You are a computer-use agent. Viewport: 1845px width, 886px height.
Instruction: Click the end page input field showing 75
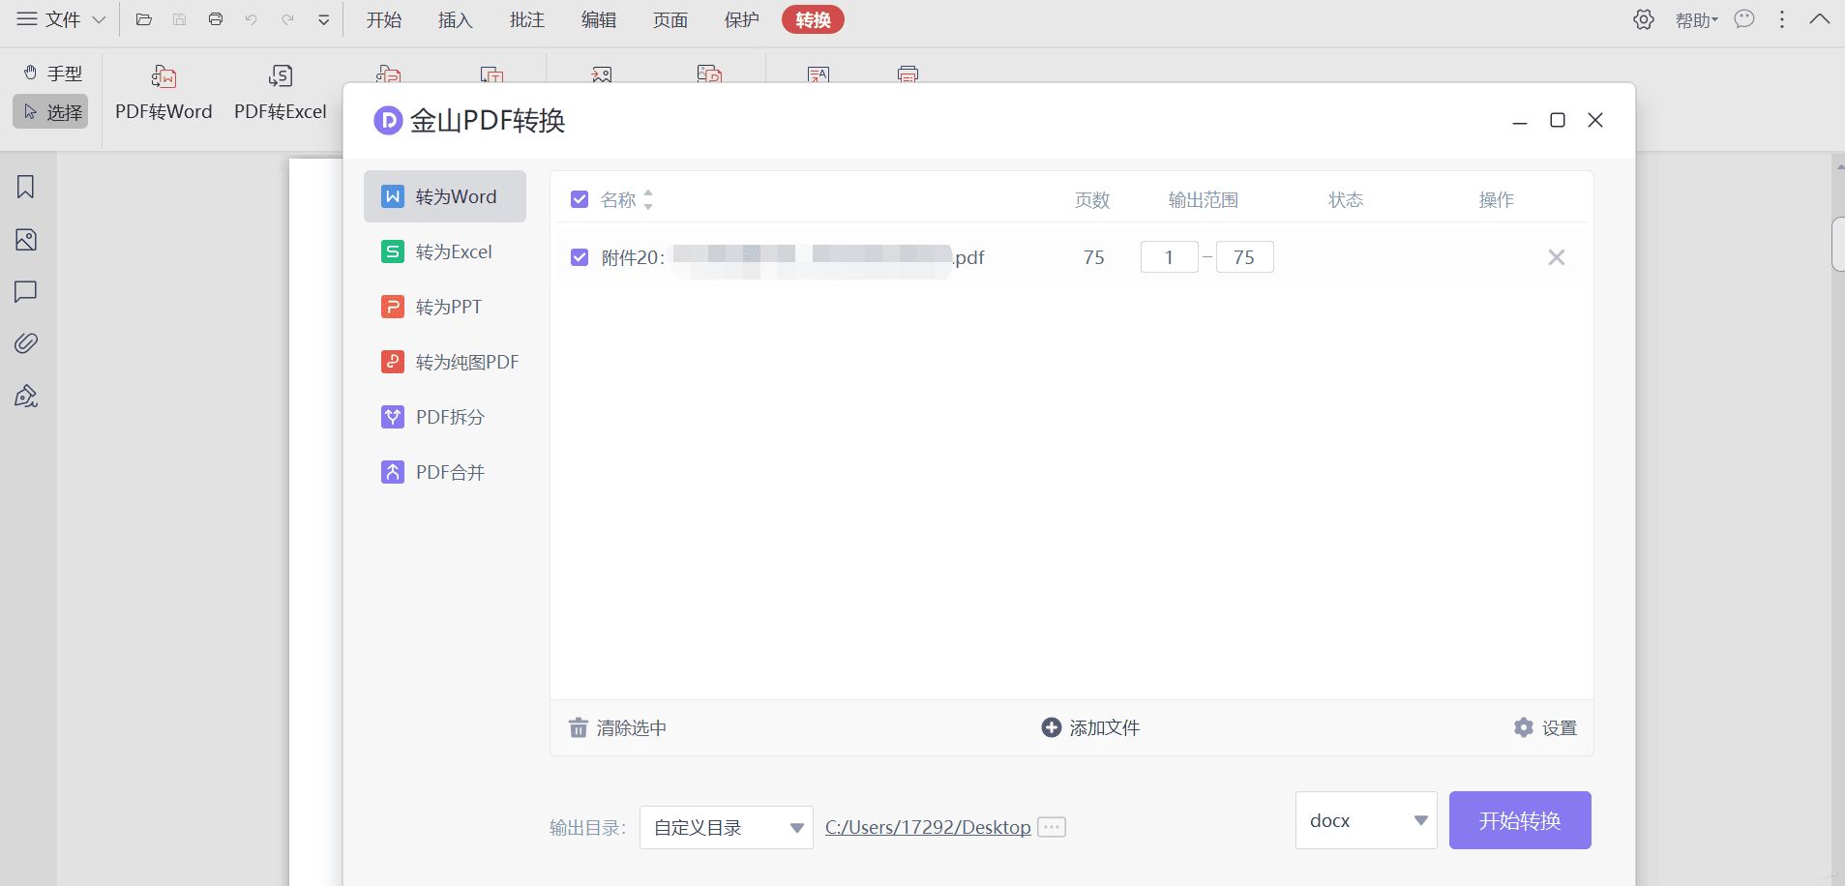[x=1244, y=257]
